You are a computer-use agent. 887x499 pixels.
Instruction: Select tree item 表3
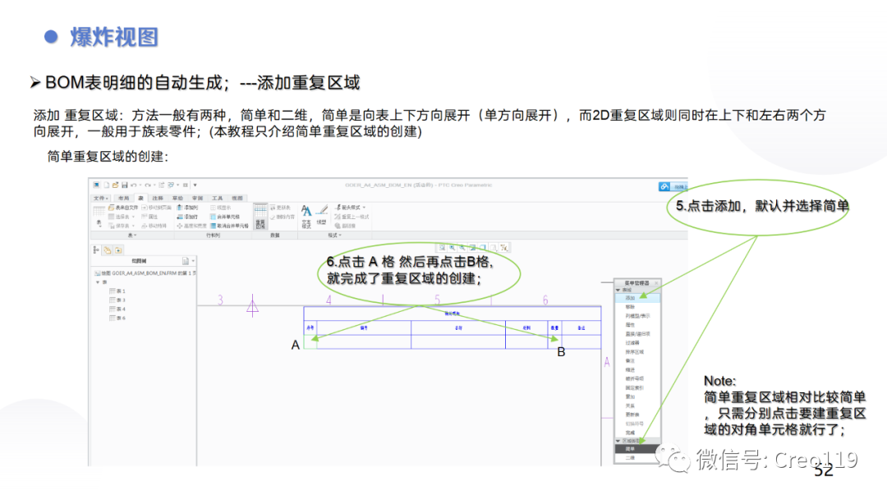point(121,299)
